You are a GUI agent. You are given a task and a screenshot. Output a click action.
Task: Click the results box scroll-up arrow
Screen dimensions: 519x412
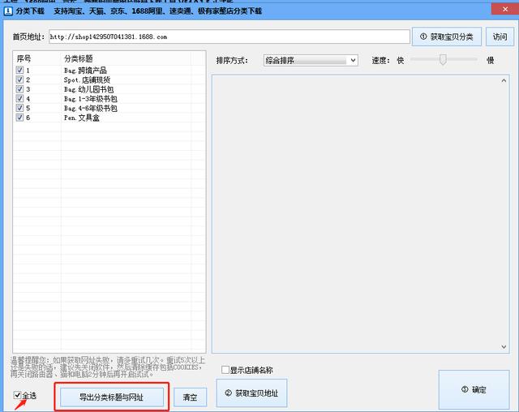click(x=504, y=80)
